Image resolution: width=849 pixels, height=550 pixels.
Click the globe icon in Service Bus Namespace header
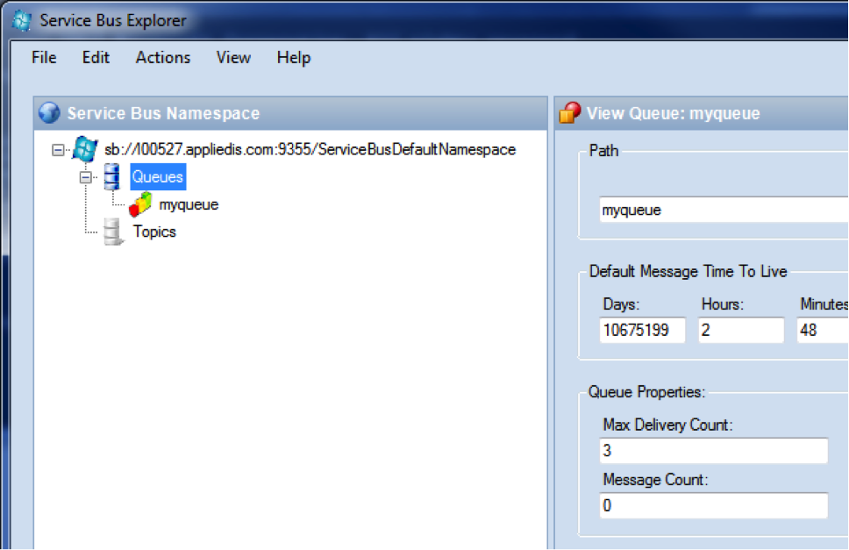[50, 113]
